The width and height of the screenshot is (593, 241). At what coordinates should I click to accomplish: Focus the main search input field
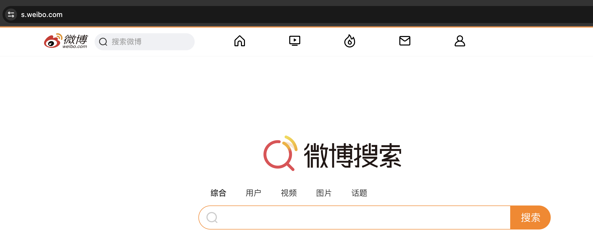(355, 217)
